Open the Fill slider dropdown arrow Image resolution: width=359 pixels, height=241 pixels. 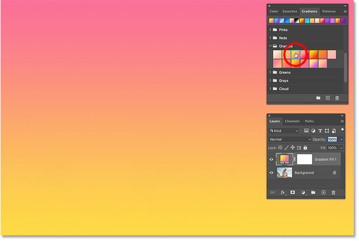(x=341, y=148)
